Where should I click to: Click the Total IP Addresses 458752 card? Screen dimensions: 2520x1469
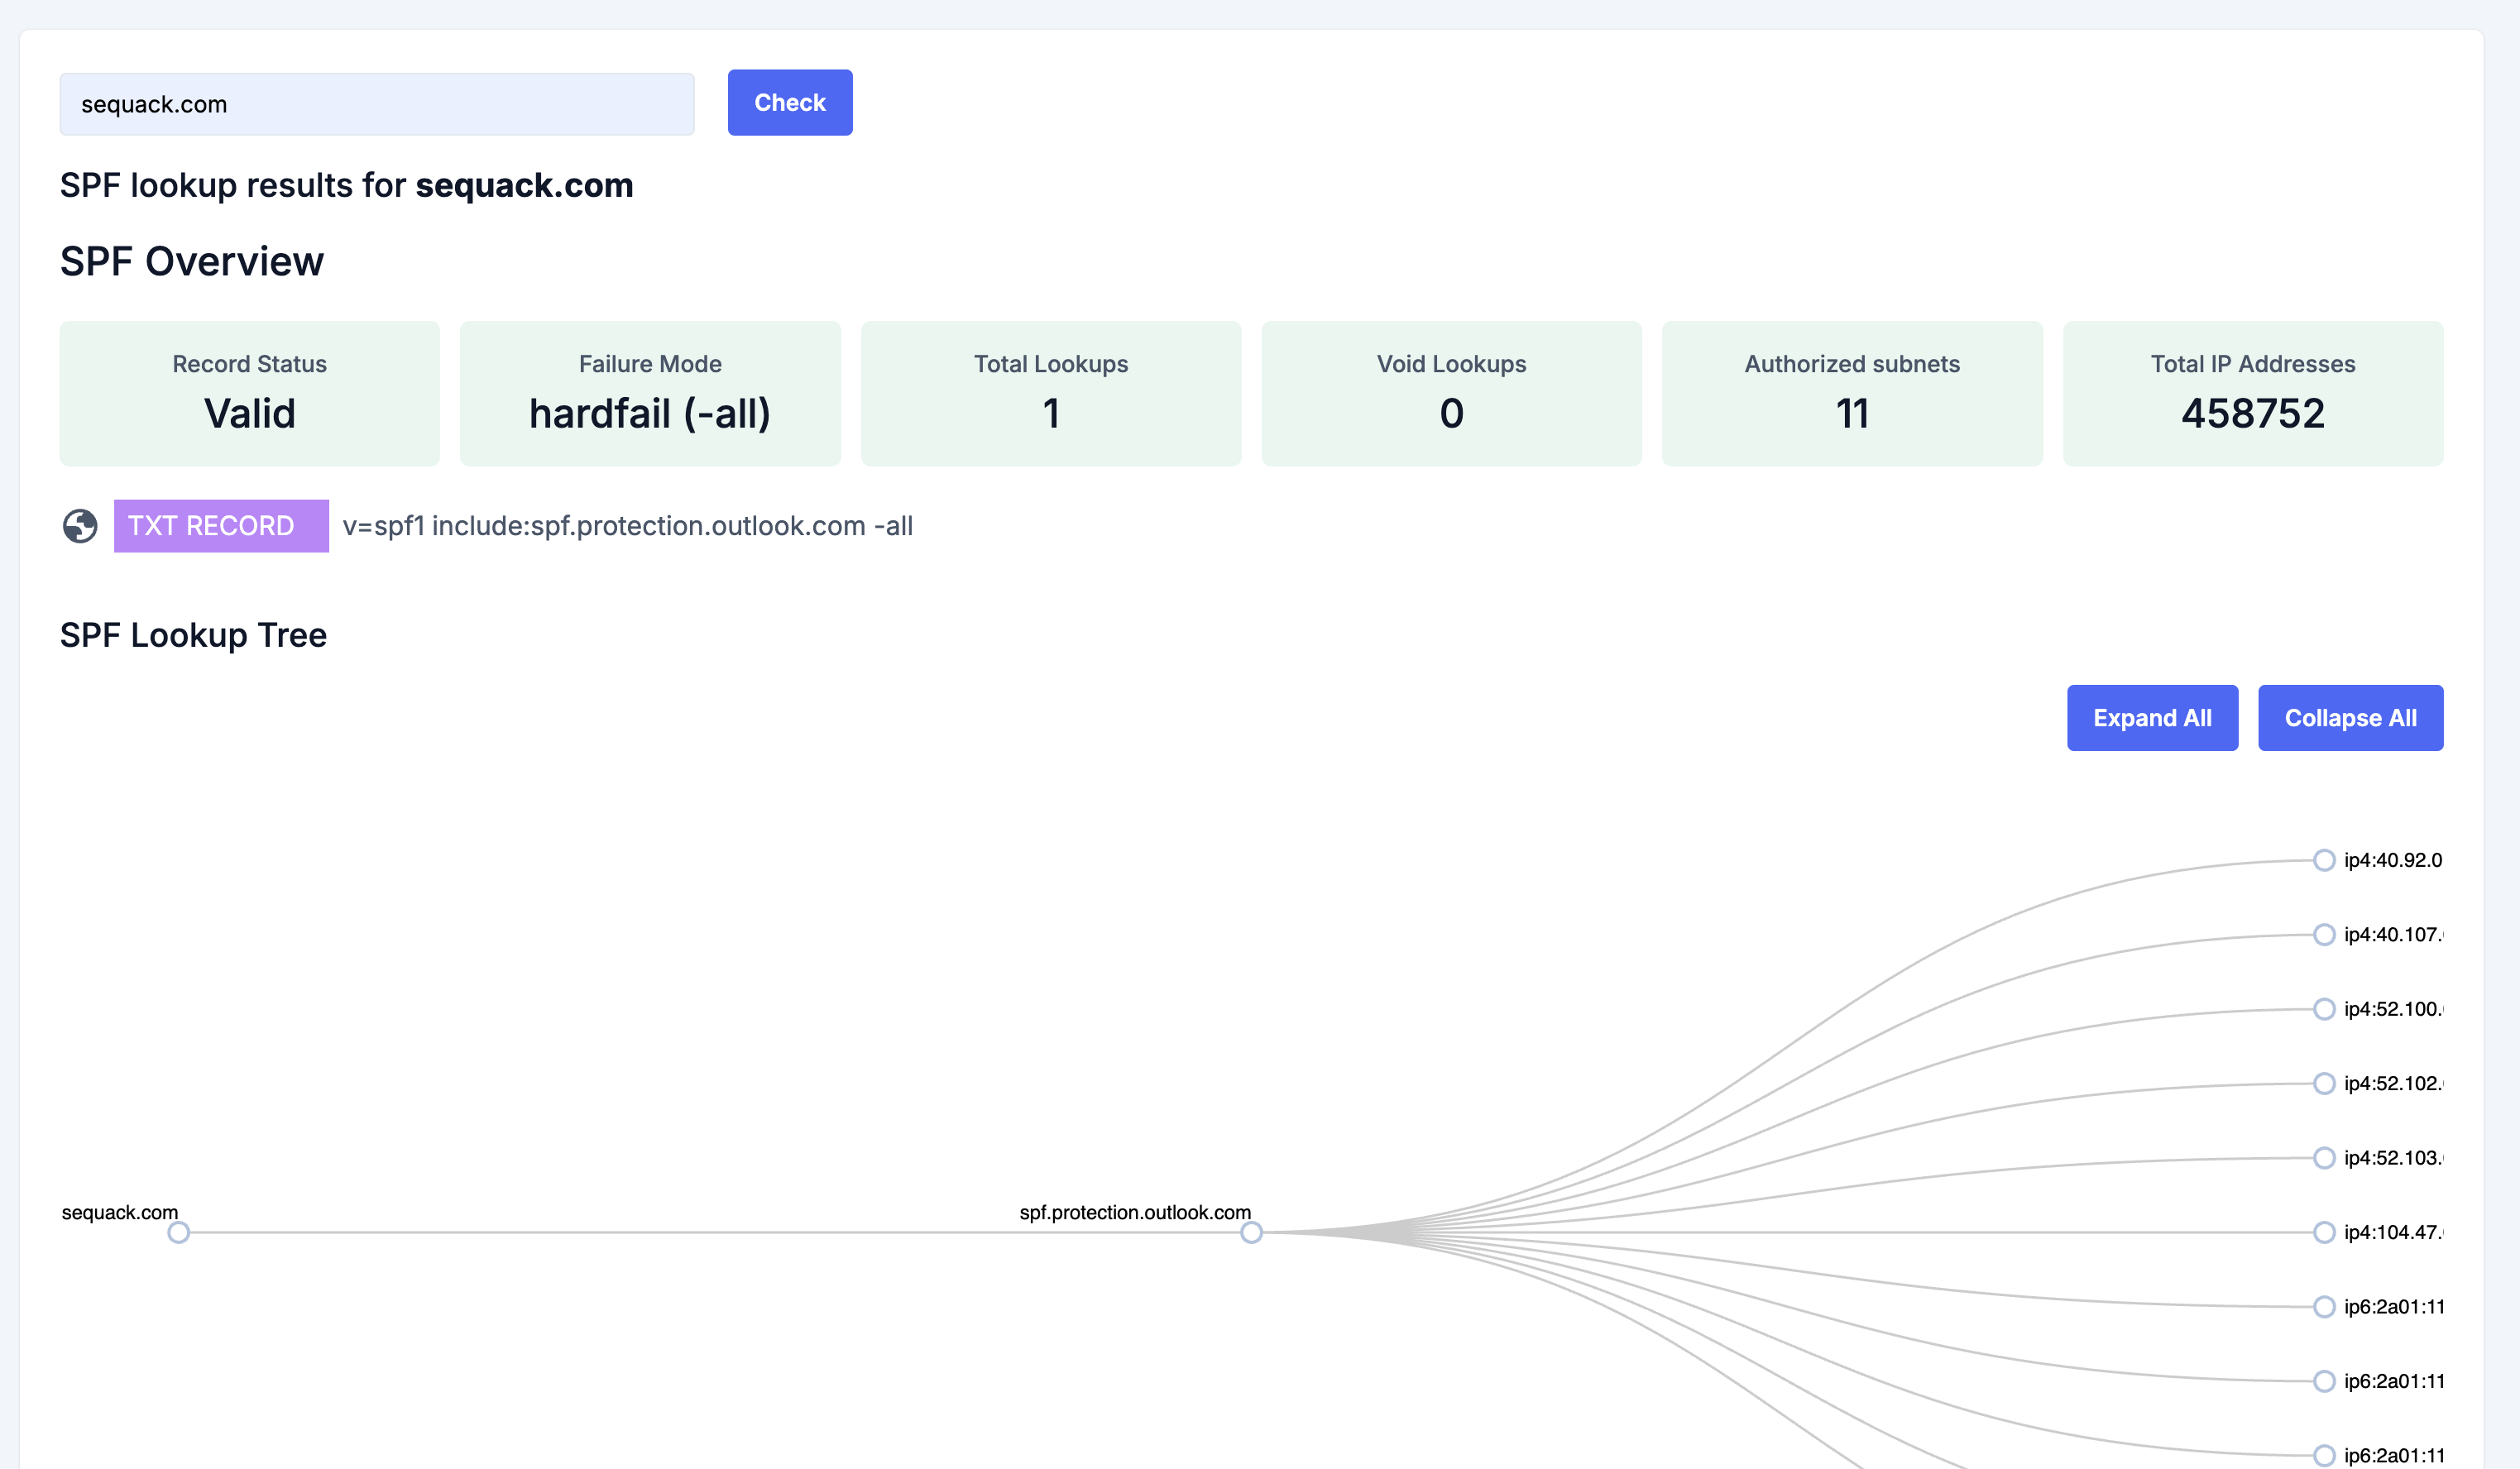click(2252, 393)
